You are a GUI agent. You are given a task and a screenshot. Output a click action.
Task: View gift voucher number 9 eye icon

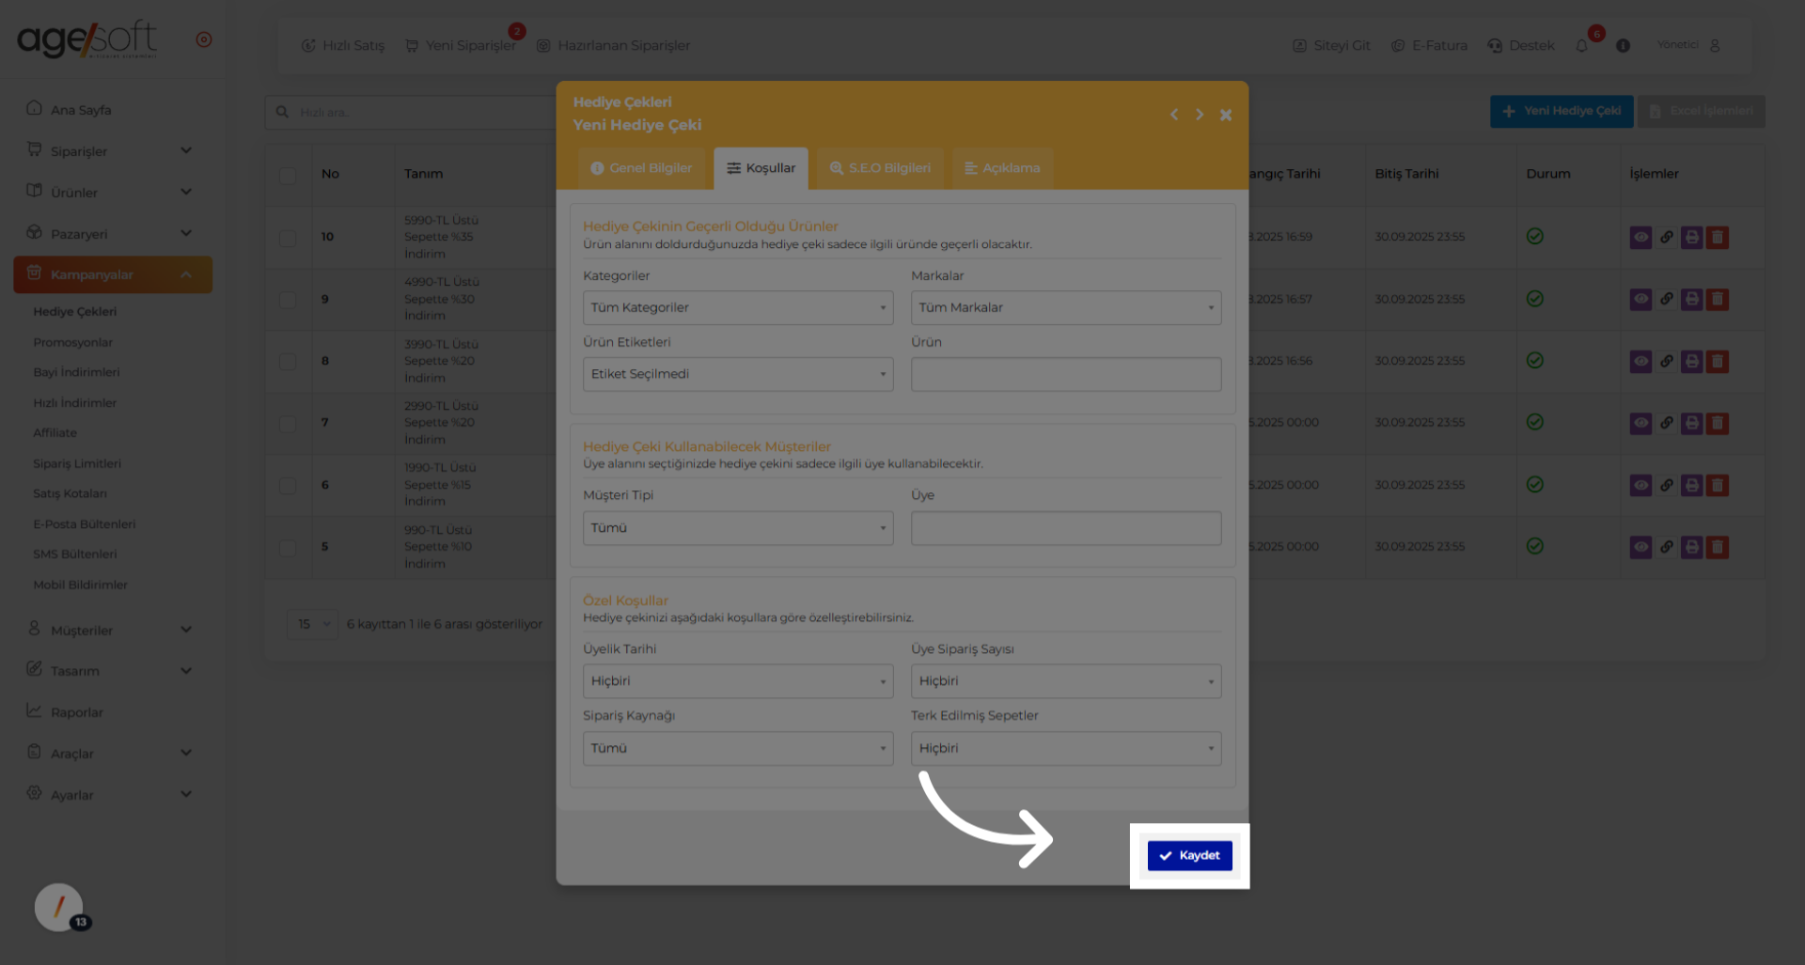coord(1640,299)
